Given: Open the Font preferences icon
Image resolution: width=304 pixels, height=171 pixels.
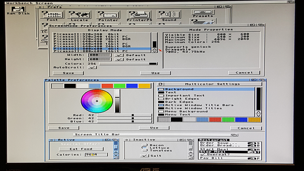Looking at the screenshot, I should tap(52, 16).
